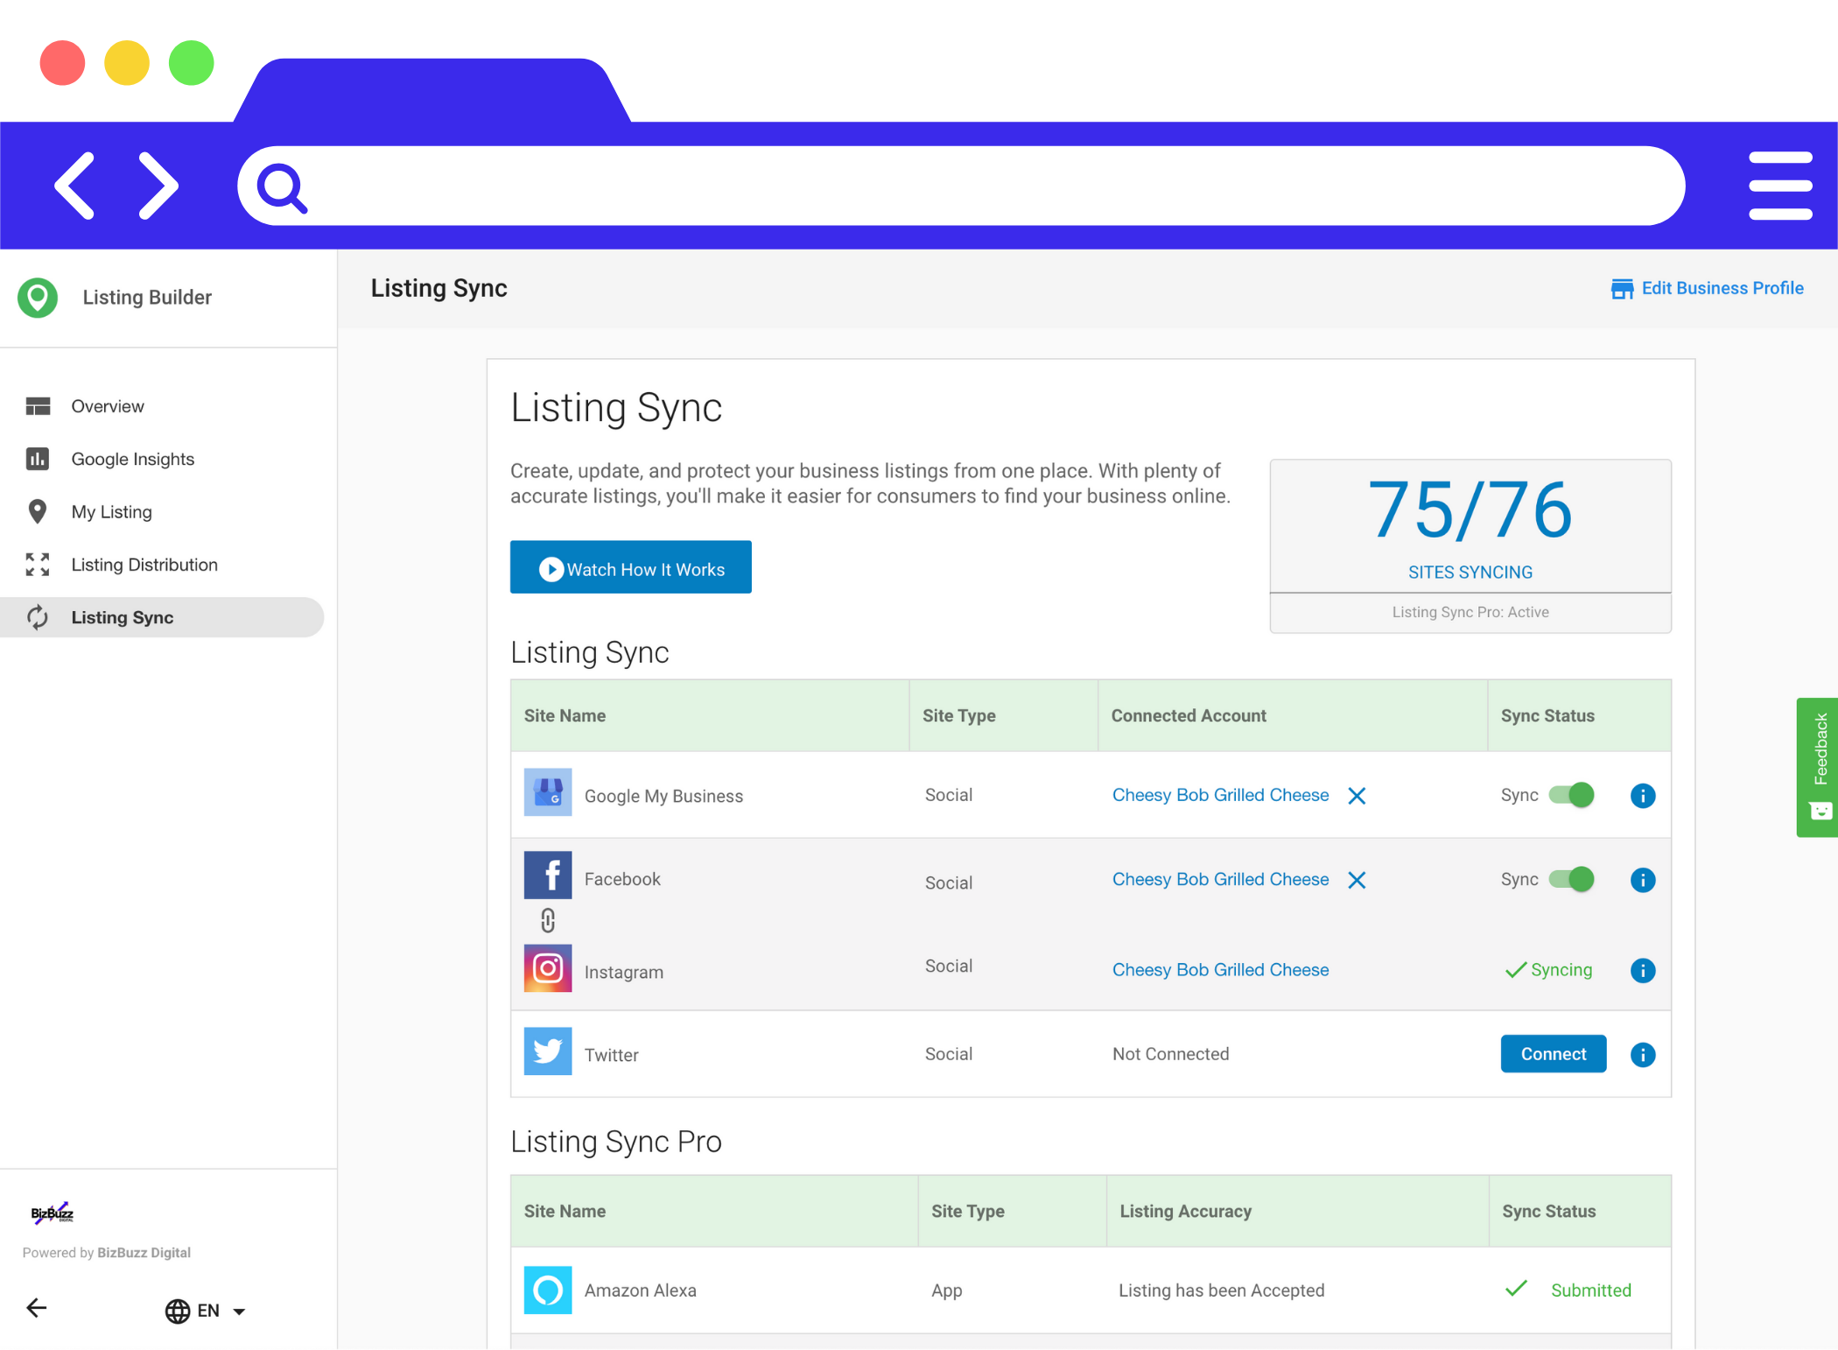Viewport: 1838px width, 1350px height.
Task: Expand the EN language dropdown arrow
Action: click(239, 1311)
